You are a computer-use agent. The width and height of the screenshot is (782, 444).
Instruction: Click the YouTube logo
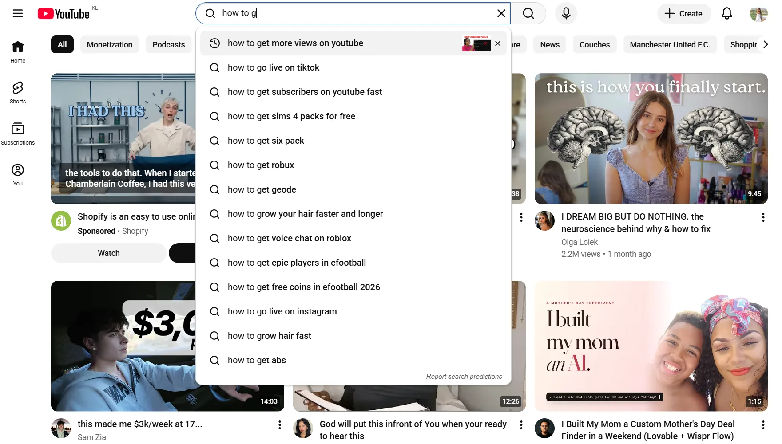click(64, 14)
